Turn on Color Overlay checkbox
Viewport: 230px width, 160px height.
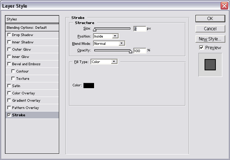coord(9,93)
